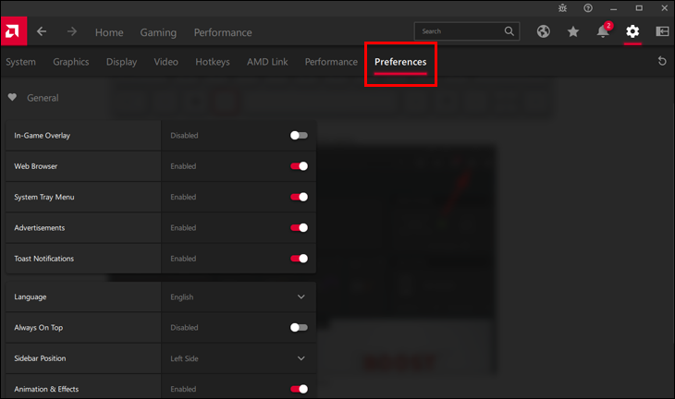Viewport: 675px width, 399px height.
Task: Enable the Always On Top toggle
Action: coord(299,328)
